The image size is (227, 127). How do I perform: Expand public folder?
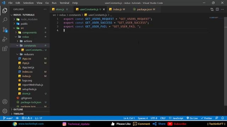[30, 24]
